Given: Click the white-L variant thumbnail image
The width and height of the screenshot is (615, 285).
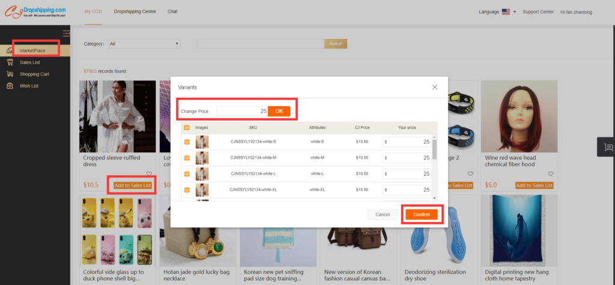Looking at the screenshot, I should coord(202,173).
